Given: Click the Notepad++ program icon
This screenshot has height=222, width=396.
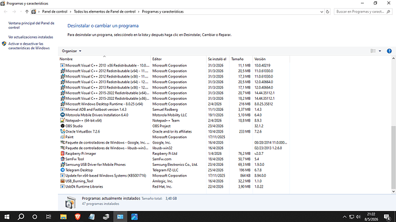Looking at the screenshot, I should [x=63, y=120].
